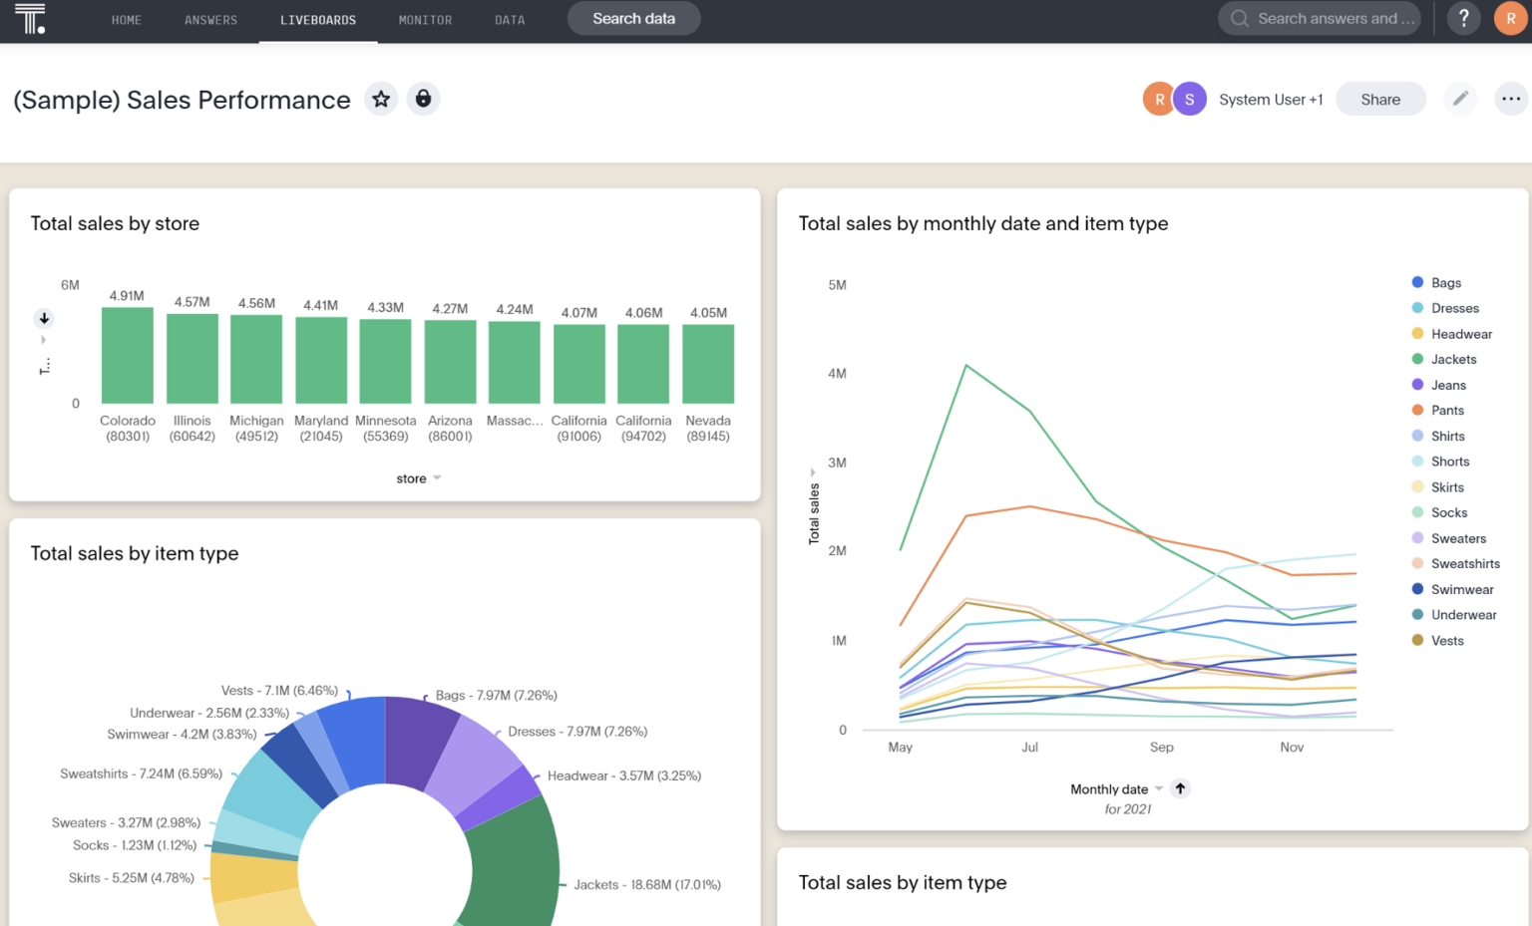Image resolution: width=1532 pixels, height=926 pixels.
Task: Open the Answers tab
Action: point(210,19)
